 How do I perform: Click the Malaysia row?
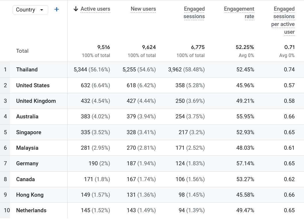(x=27, y=148)
